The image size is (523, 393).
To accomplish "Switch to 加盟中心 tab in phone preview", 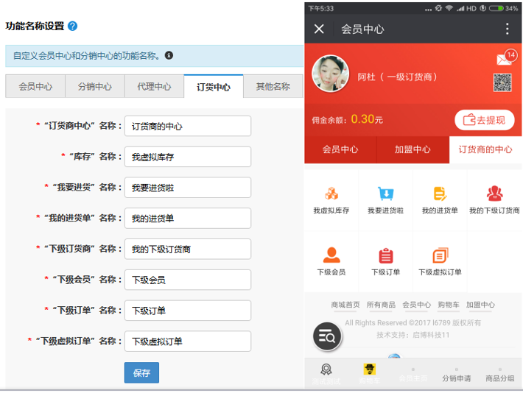I will click(x=413, y=149).
